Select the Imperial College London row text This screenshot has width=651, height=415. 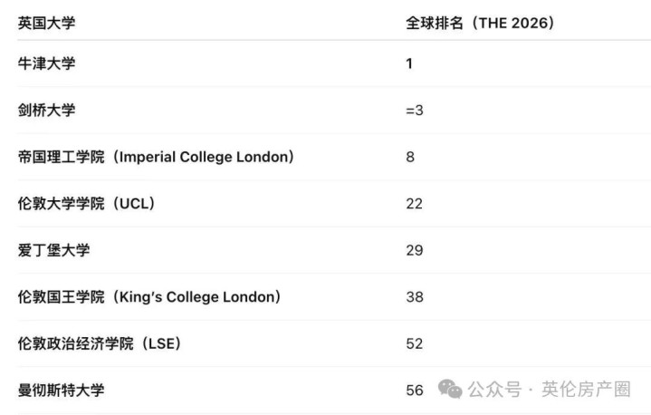(156, 157)
